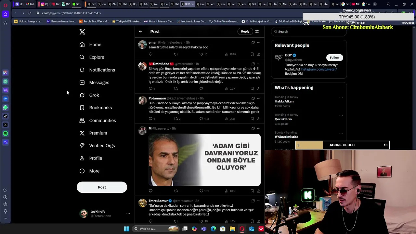View 2.7K analytics on Ümit Baba's tweet
Viewport: 416px width, 234px height.
[230, 89]
